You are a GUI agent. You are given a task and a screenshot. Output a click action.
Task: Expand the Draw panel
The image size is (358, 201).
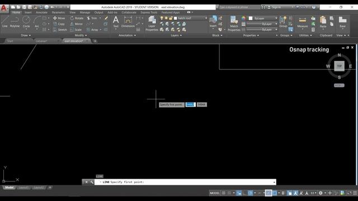pos(26,35)
